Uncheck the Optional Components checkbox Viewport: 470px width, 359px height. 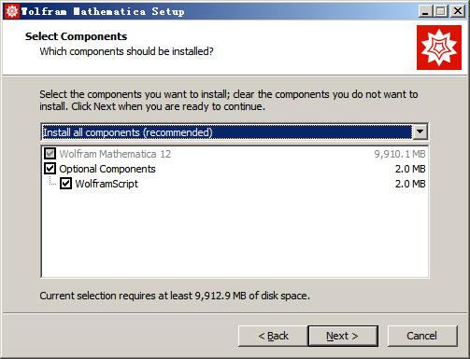(50, 169)
